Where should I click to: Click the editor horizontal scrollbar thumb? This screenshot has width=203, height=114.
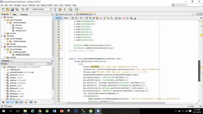point(116,103)
